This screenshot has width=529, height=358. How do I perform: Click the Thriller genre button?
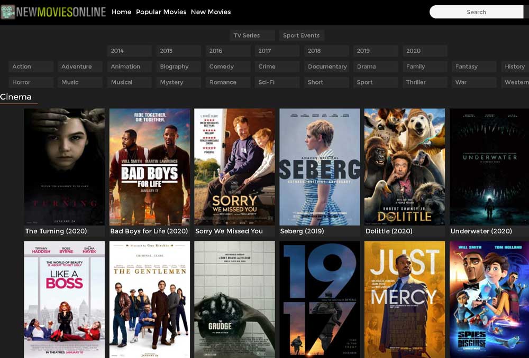[x=425, y=82]
